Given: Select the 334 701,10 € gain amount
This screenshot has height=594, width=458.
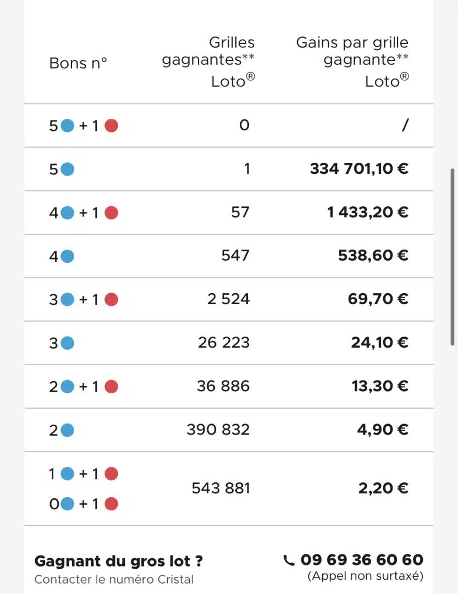Looking at the screenshot, I should pos(359,169).
